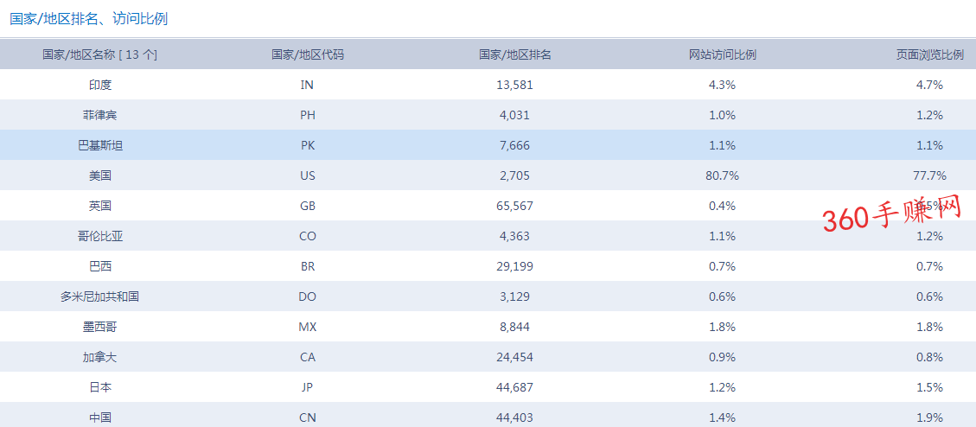This screenshot has width=976, height=427.
Task: Select the 多米尼加共和国 row name
Action: (x=100, y=296)
